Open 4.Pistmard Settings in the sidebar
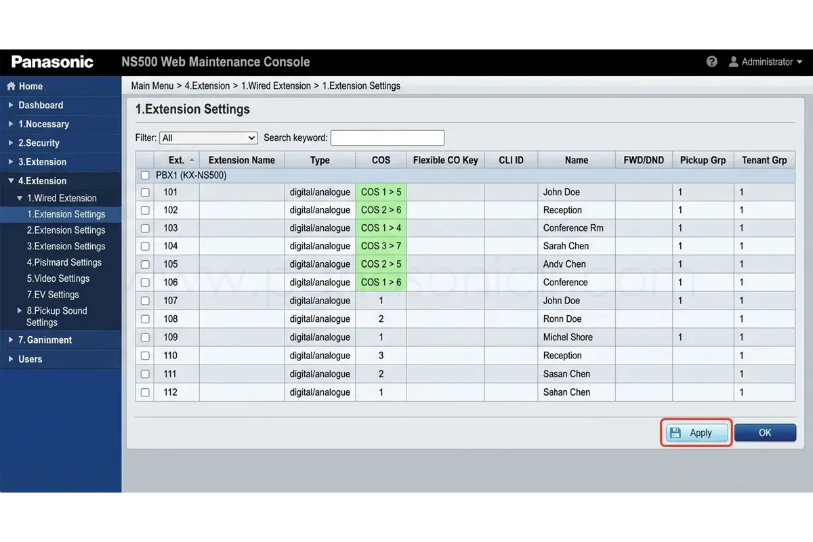The width and height of the screenshot is (813, 542). (x=64, y=262)
